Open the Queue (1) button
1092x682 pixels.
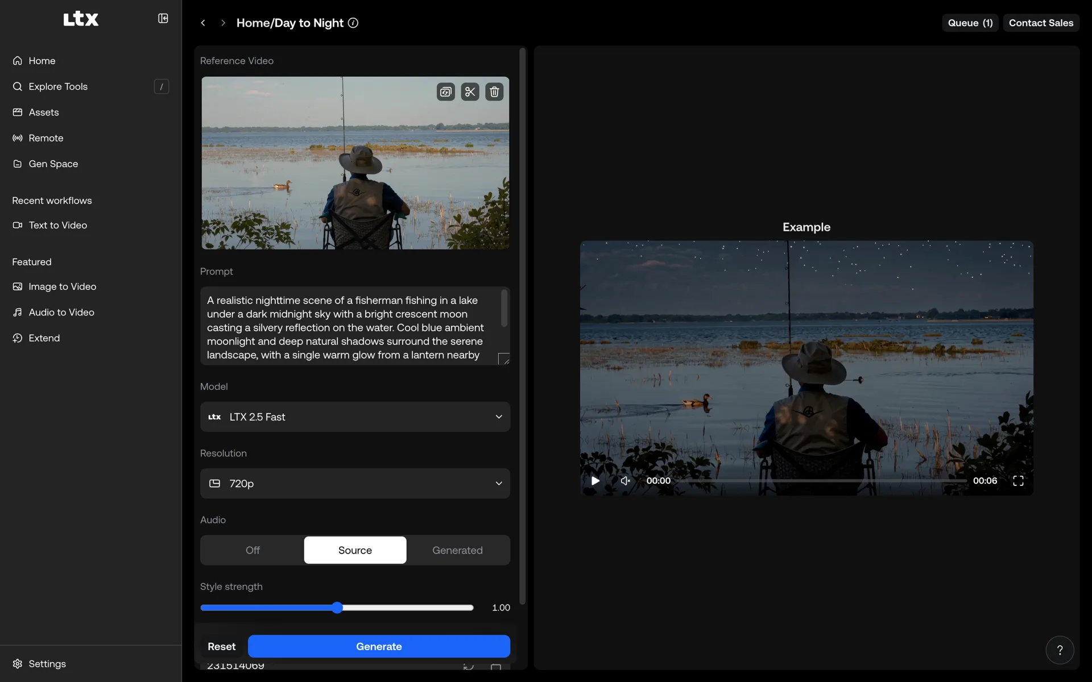click(x=970, y=23)
